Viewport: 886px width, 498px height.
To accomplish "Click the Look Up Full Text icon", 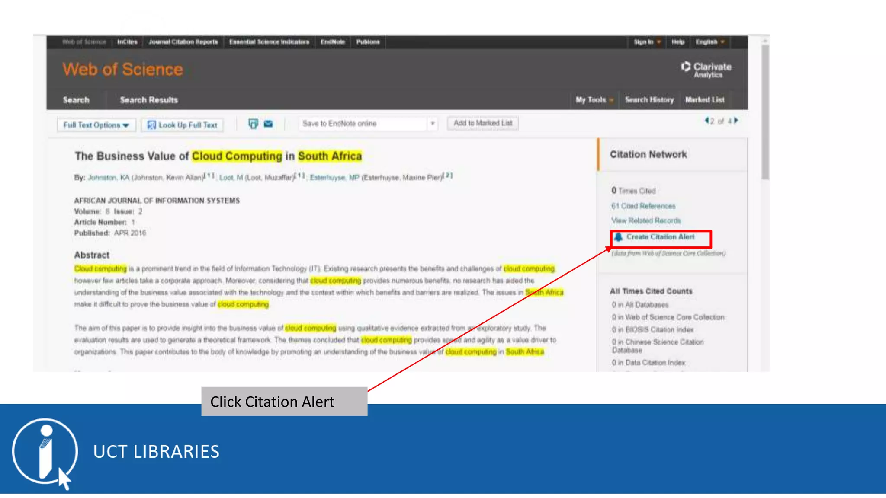I will click(151, 125).
